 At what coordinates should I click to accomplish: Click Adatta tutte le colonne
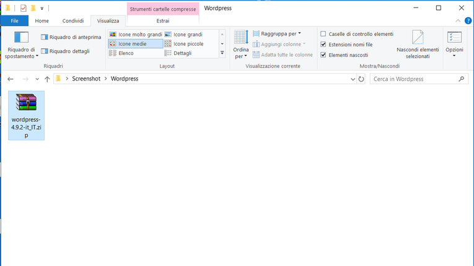coord(283,54)
